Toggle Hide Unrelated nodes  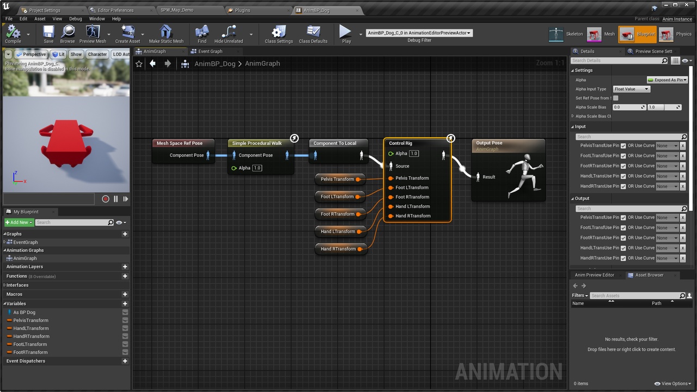click(x=228, y=33)
